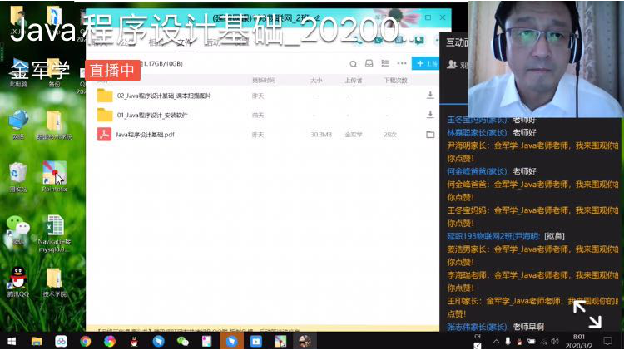
Task: Select the 文件 tab
Action: tap(182, 42)
